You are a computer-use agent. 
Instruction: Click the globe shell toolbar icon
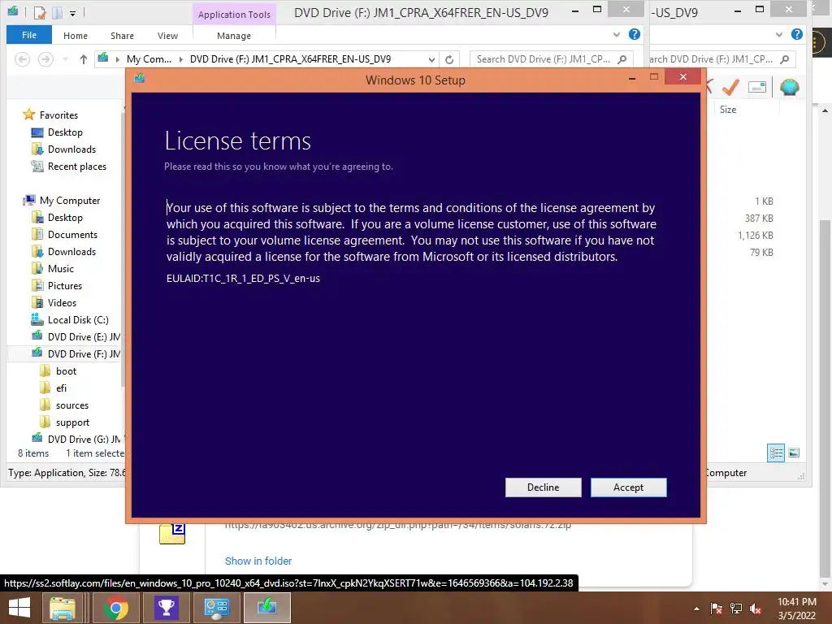click(x=790, y=87)
